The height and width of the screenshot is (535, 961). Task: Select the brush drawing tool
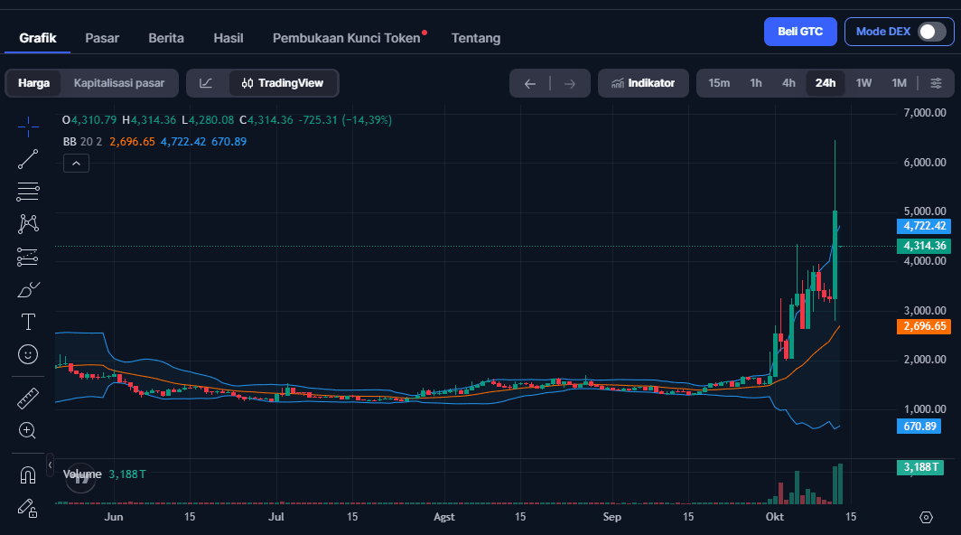click(x=28, y=289)
